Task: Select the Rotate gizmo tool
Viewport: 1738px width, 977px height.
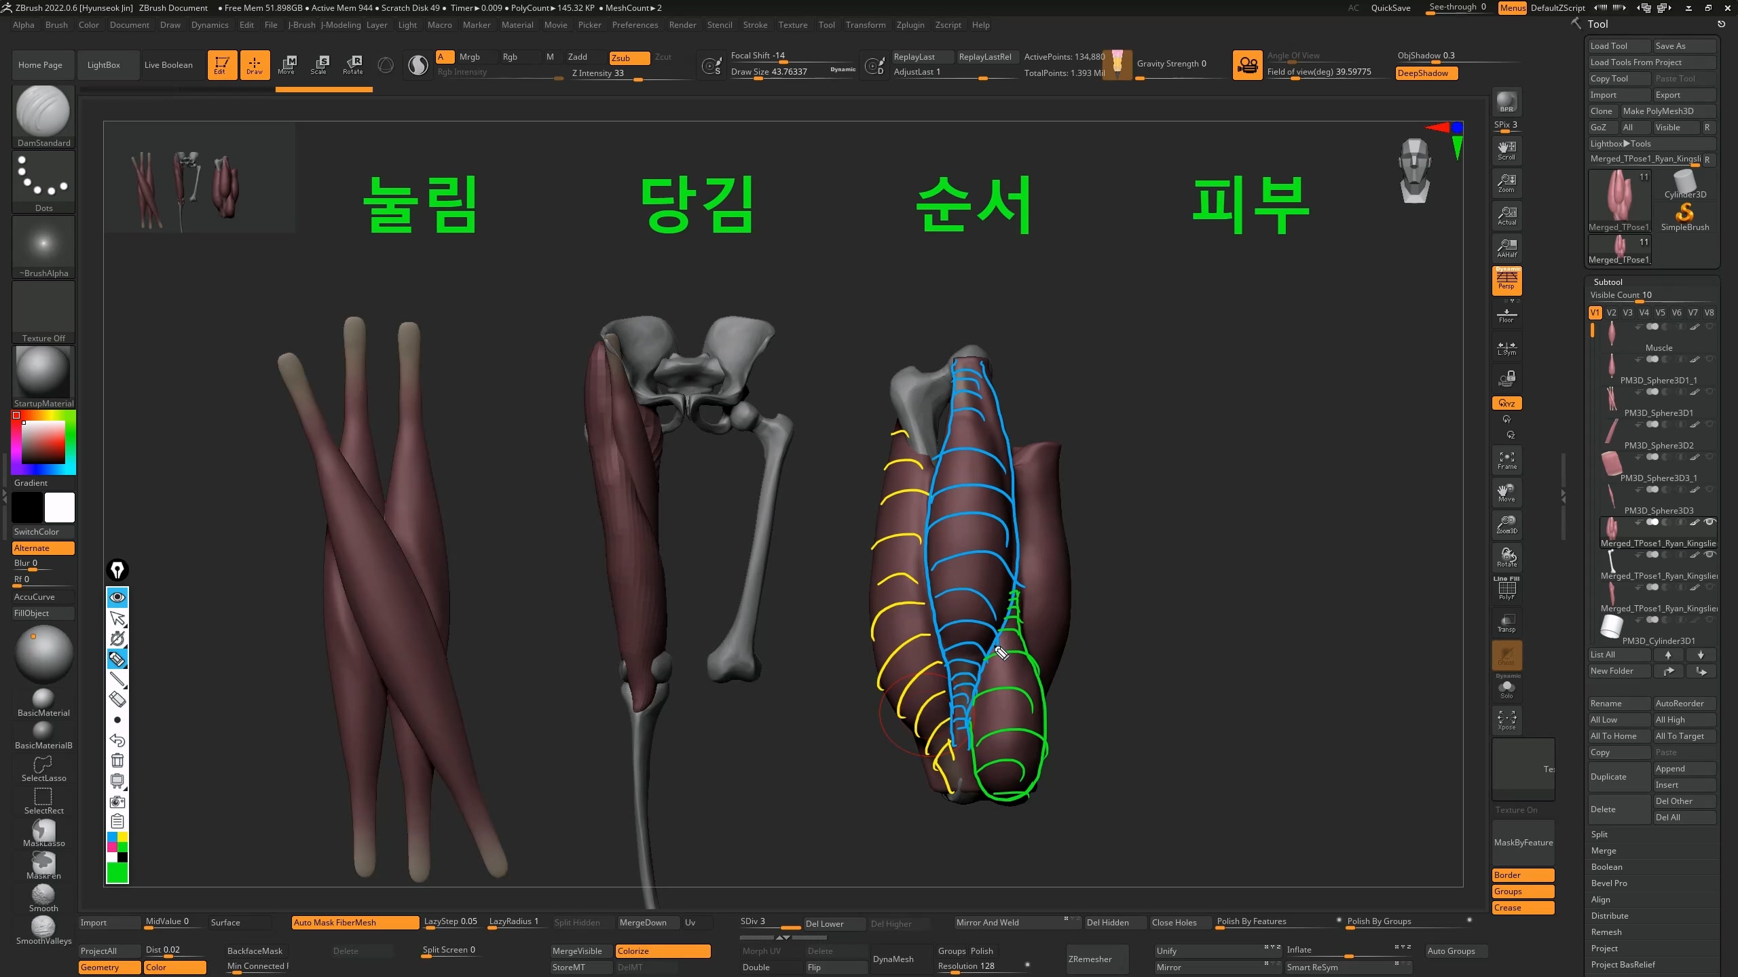Action: pyautogui.click(x=353, y=64)
